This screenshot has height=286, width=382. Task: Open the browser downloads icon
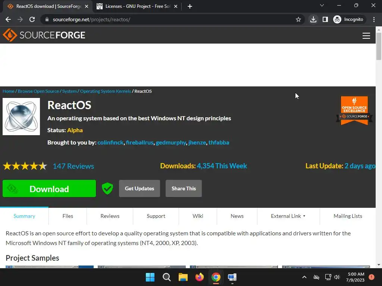313,19
